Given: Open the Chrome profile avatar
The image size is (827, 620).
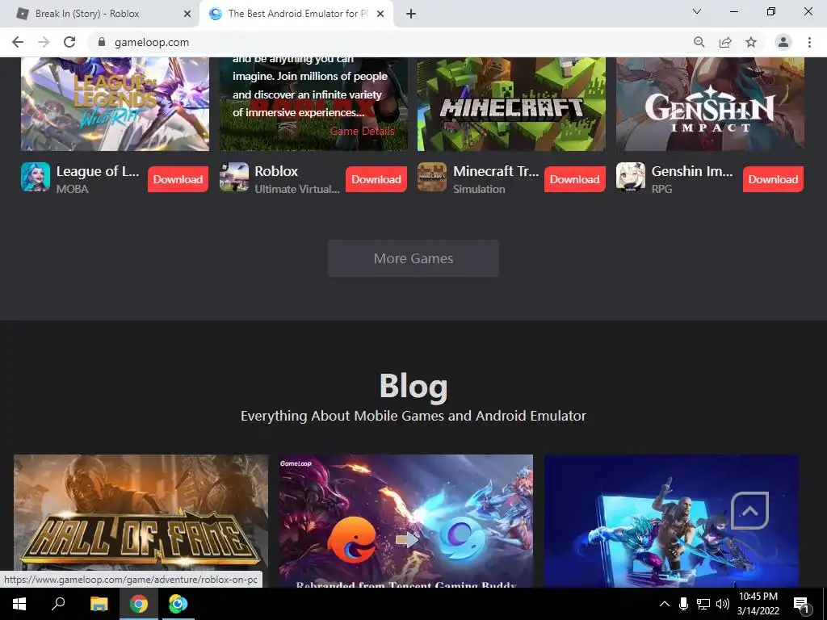Looking at the screenshot, I should [783, 42].
